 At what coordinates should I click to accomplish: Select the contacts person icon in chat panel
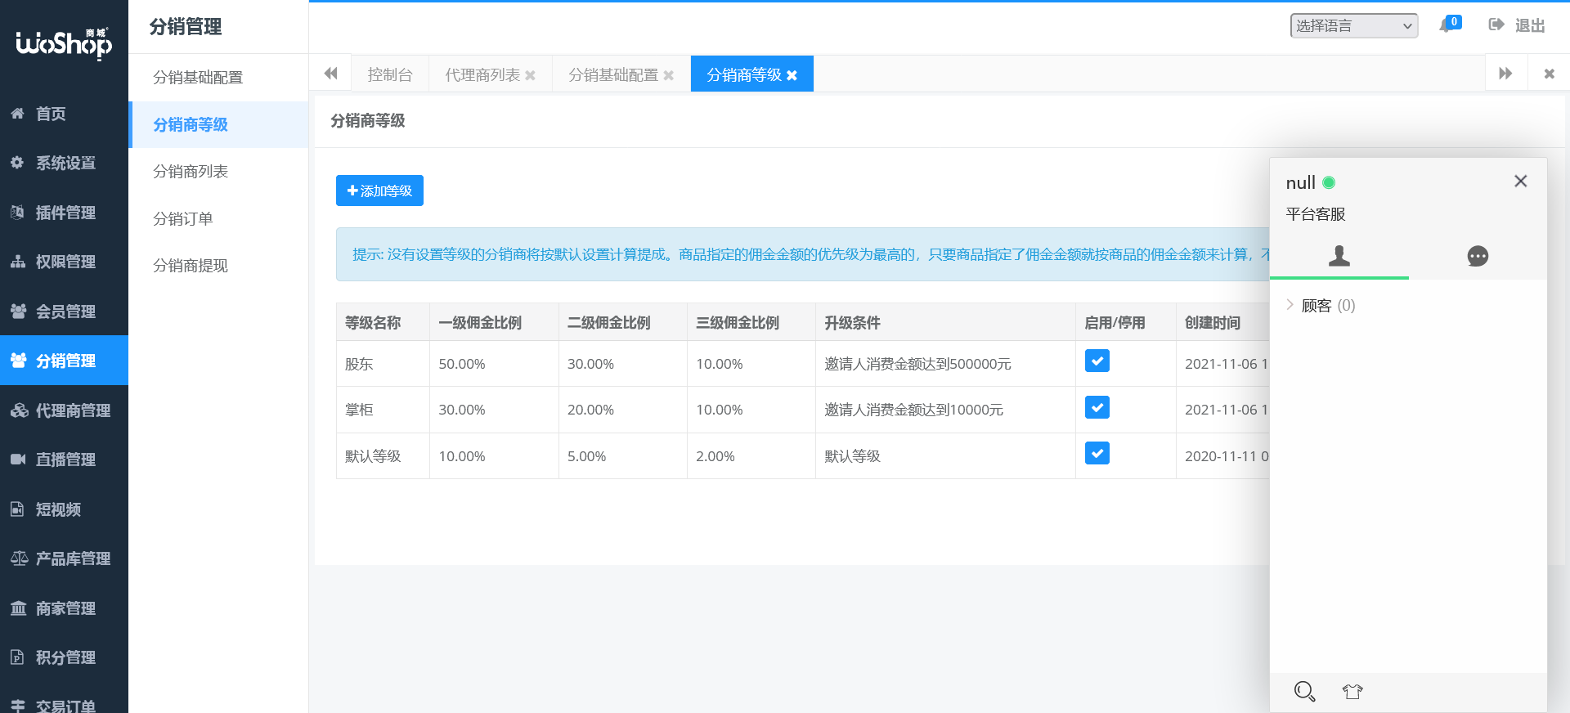(1339, 256)
